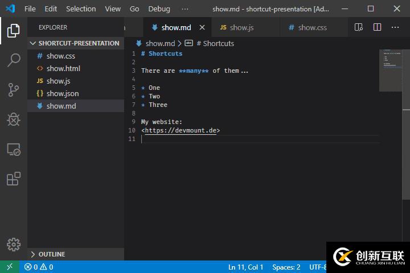Open markdown preview to the side
The height and width of the screenshot is (273, 410).
(x=359, y=27)
